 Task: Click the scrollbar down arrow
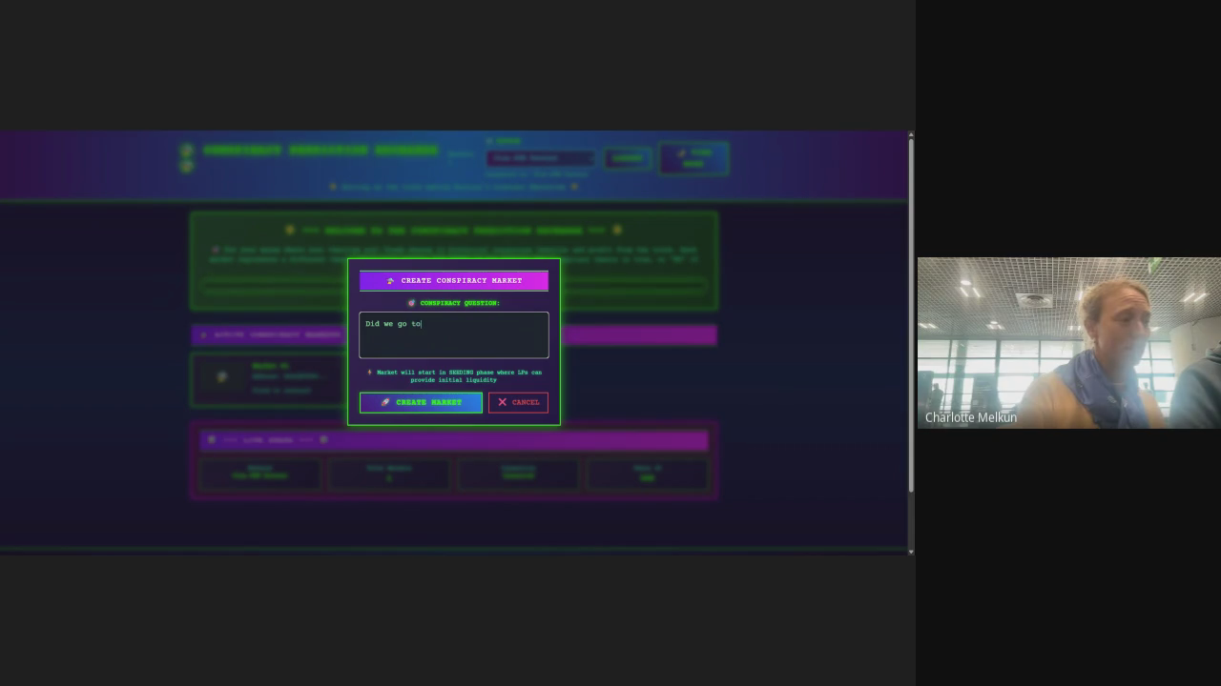click(911, 552)
